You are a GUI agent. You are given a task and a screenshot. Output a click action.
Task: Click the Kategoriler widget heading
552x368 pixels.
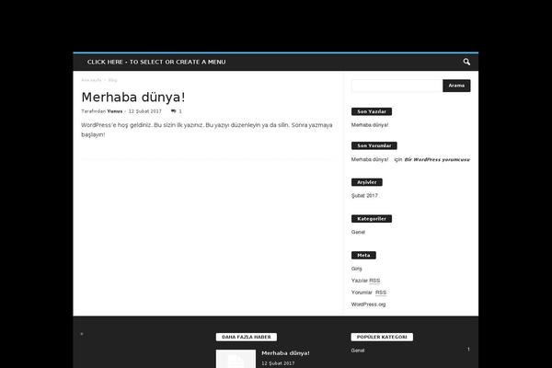tap(372, 219)
